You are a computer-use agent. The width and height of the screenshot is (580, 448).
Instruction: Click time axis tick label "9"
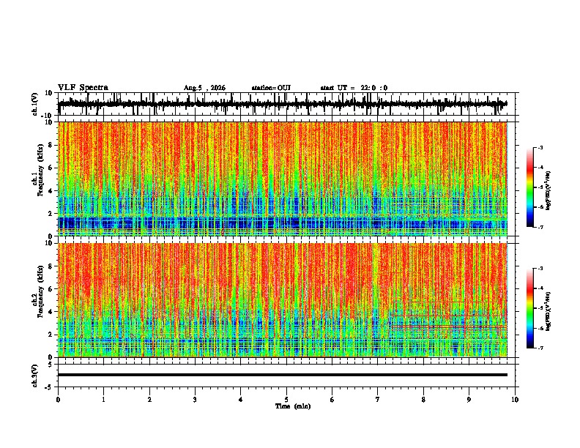(469, 400)
